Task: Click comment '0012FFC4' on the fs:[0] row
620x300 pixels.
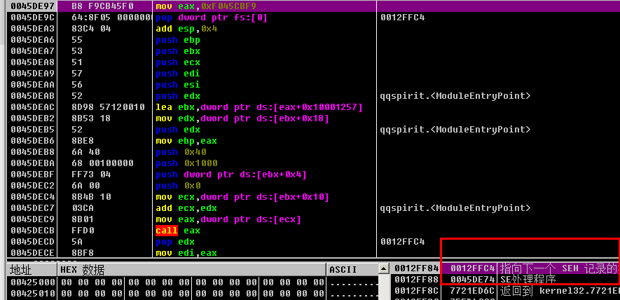Action: (403, 18)
